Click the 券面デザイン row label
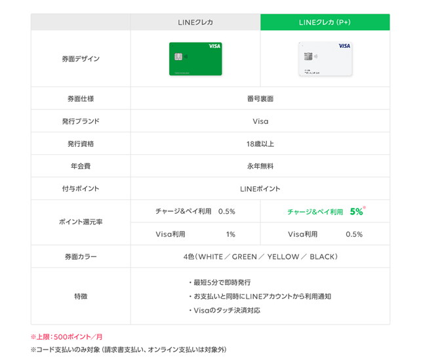The image size is (421, 362). pyautogui.click(x=80, y=59)
